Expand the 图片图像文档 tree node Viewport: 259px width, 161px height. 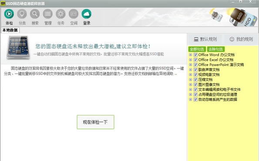tap(191, 85)
